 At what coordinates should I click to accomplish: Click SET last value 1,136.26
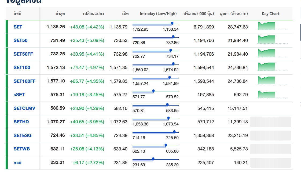click(x=56, y=27)
